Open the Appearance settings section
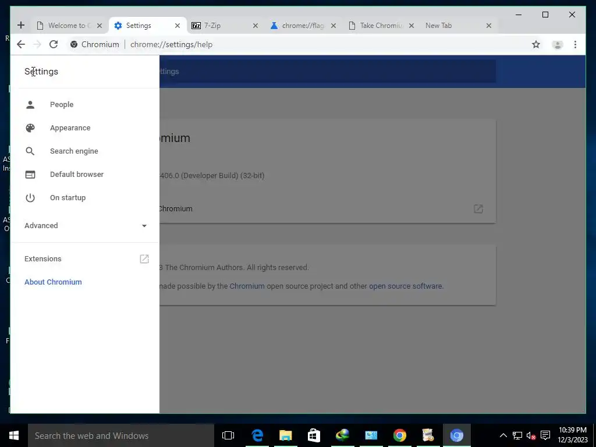Image resolution: width=596 pixels, height=447 pixels. point(85,127)
